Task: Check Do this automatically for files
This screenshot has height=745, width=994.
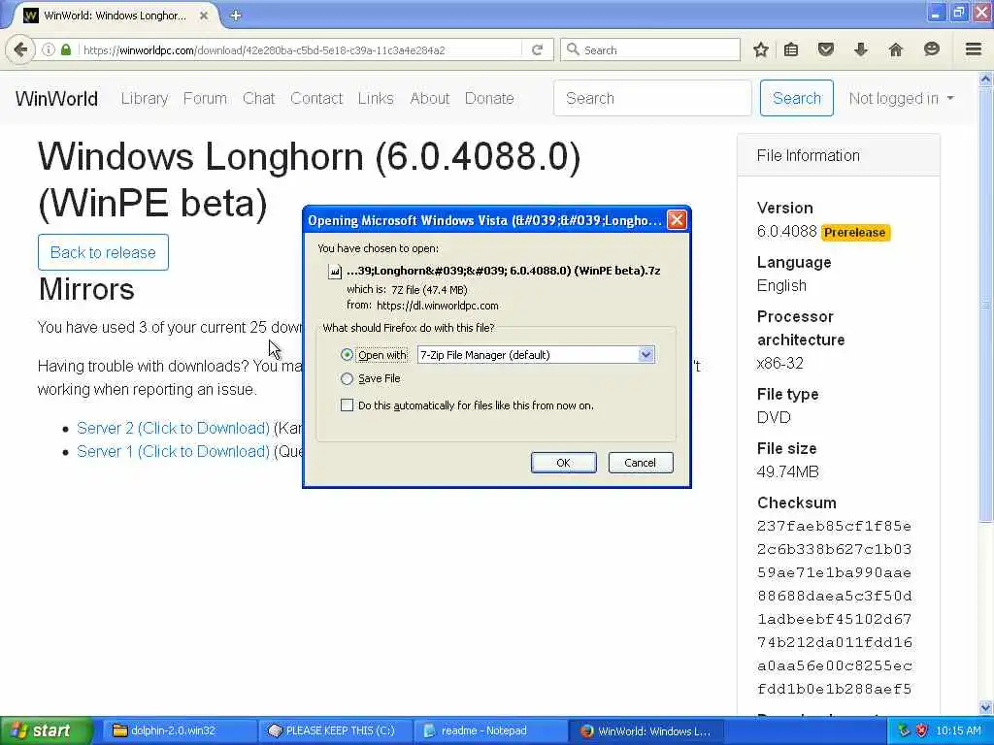Action: [347, 405]
